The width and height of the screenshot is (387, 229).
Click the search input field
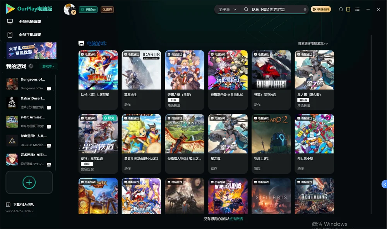tap(277, 9)
